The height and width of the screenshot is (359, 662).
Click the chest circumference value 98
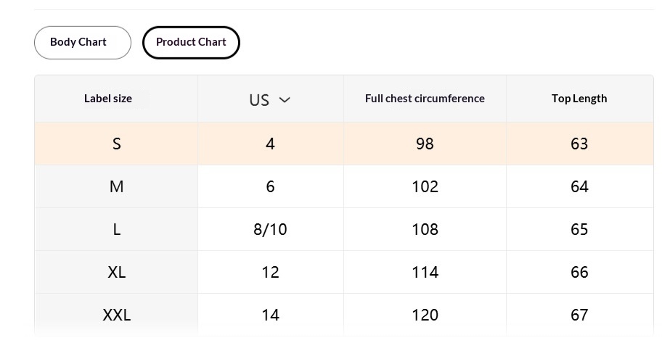pos(425,144)
